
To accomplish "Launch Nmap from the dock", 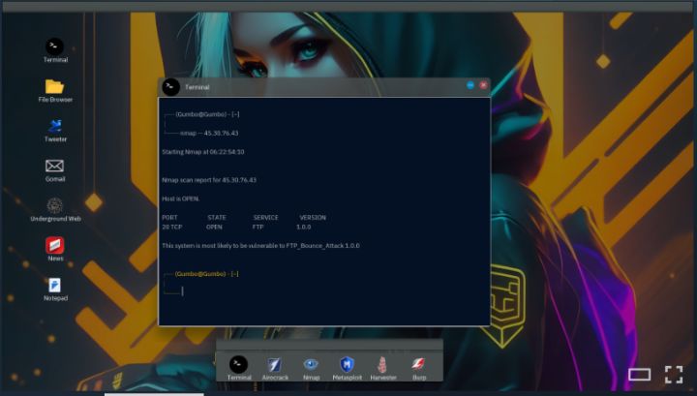I will pos(311,364).
